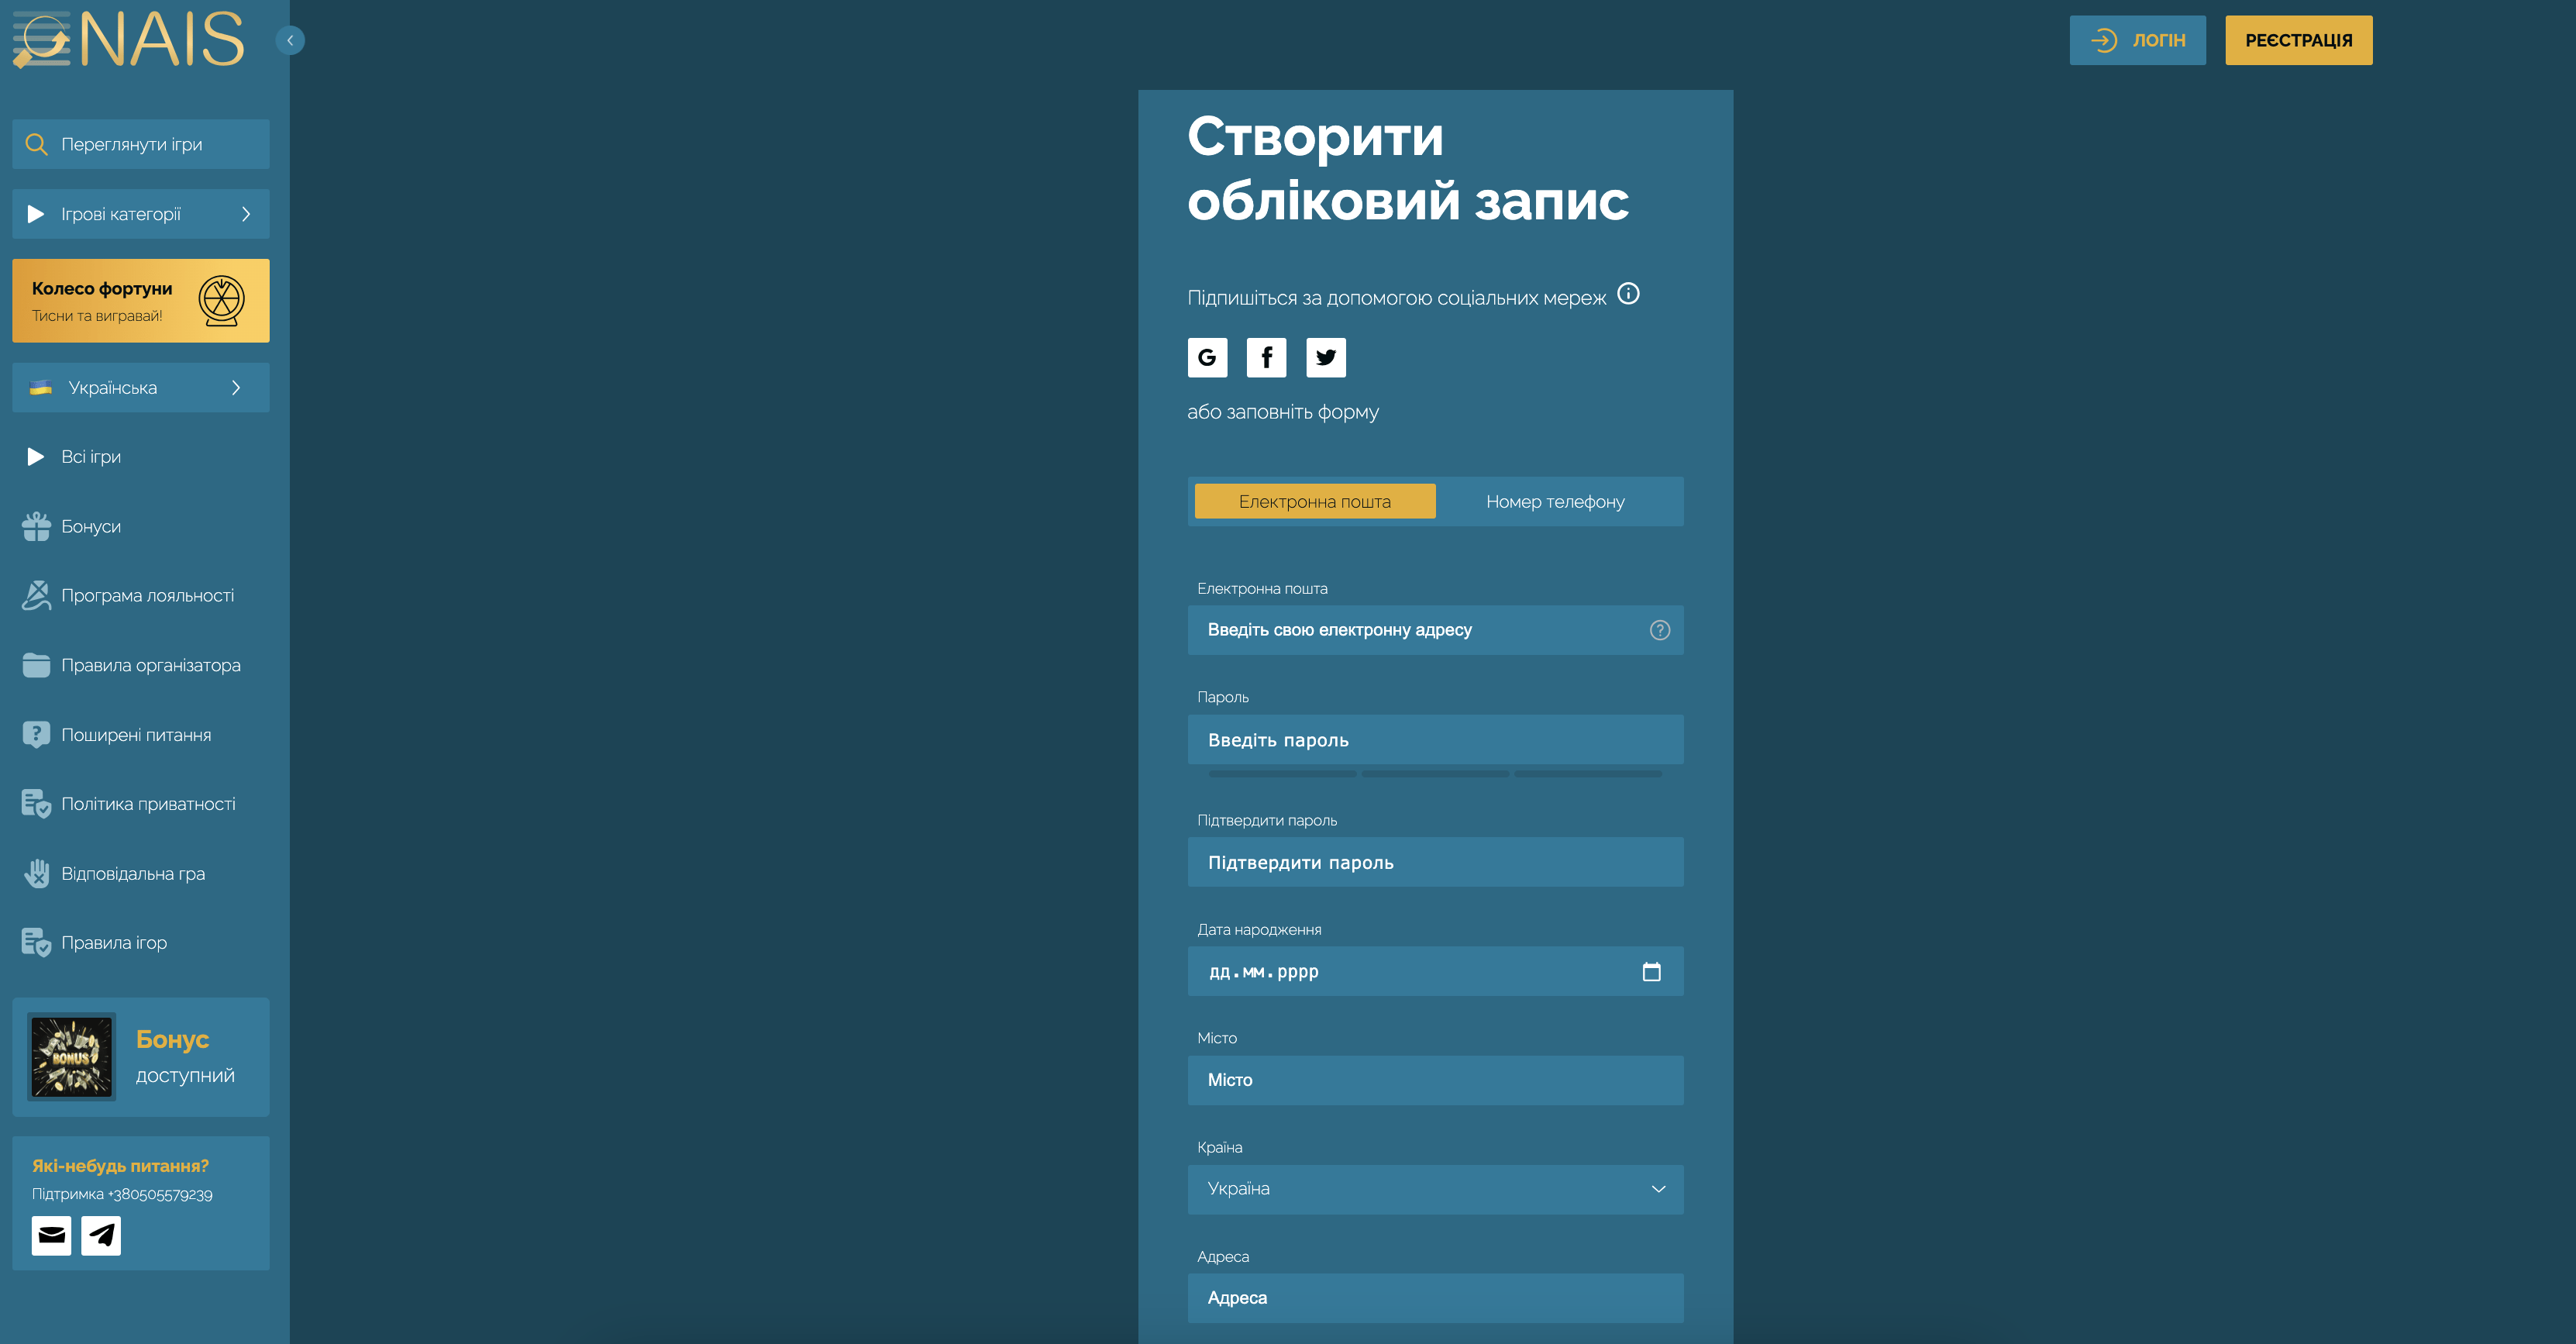Expand Ігрові категорії submenu
The height and width of the screenshot is (1344, 2576).
click(x=141, y=214)
